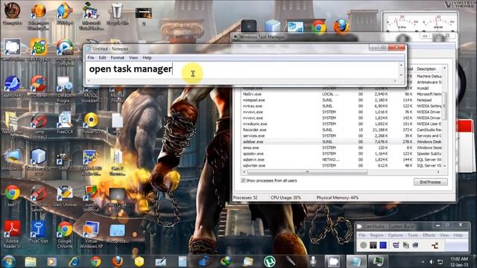The image size is (477, 268).
Task: Select the notepad.exe process row
Action: [x=341, y=100]
